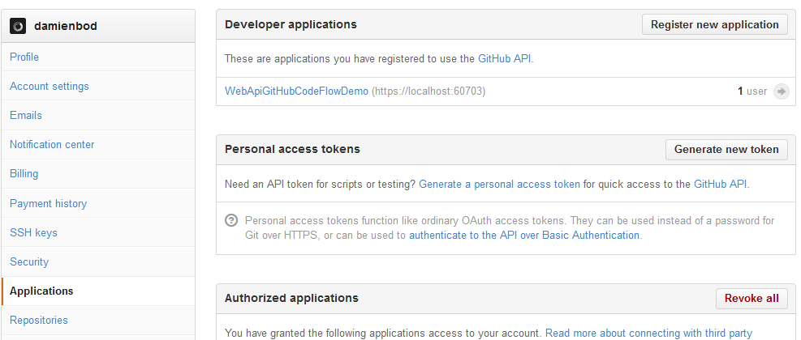Navigate to Security settings
This screenshot has height=340, width=801.
click(29, 261)
